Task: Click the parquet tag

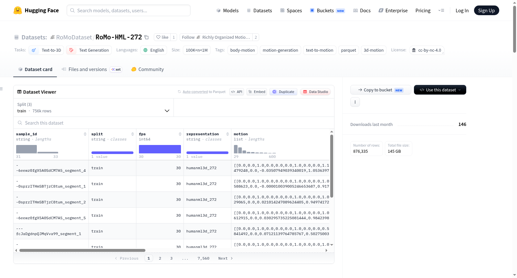Action: 349,50
